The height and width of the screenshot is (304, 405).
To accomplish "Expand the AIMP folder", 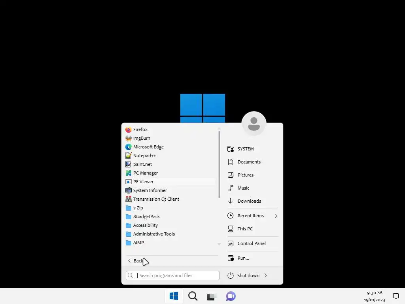I will (x=170, y=243).
